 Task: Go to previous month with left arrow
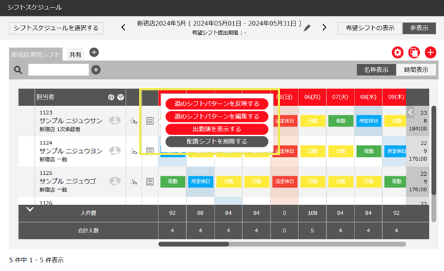123,28
